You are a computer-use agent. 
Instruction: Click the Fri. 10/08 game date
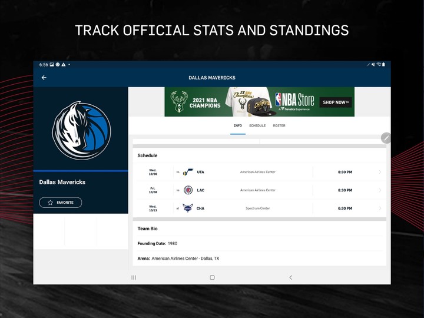point(153,190)
